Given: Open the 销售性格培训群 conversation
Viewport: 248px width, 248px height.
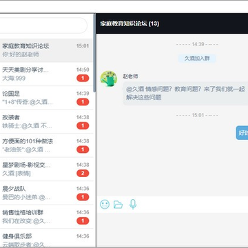Looking at the screenshot, I should point(46,217).
